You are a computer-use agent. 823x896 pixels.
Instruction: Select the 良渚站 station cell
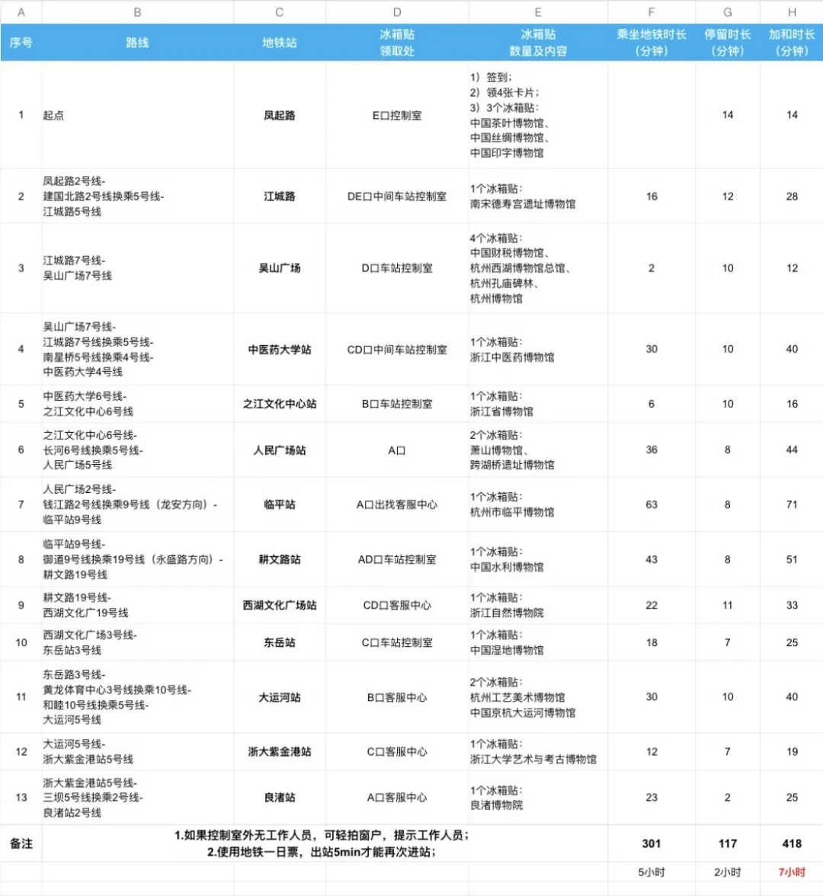coord(280,797)
